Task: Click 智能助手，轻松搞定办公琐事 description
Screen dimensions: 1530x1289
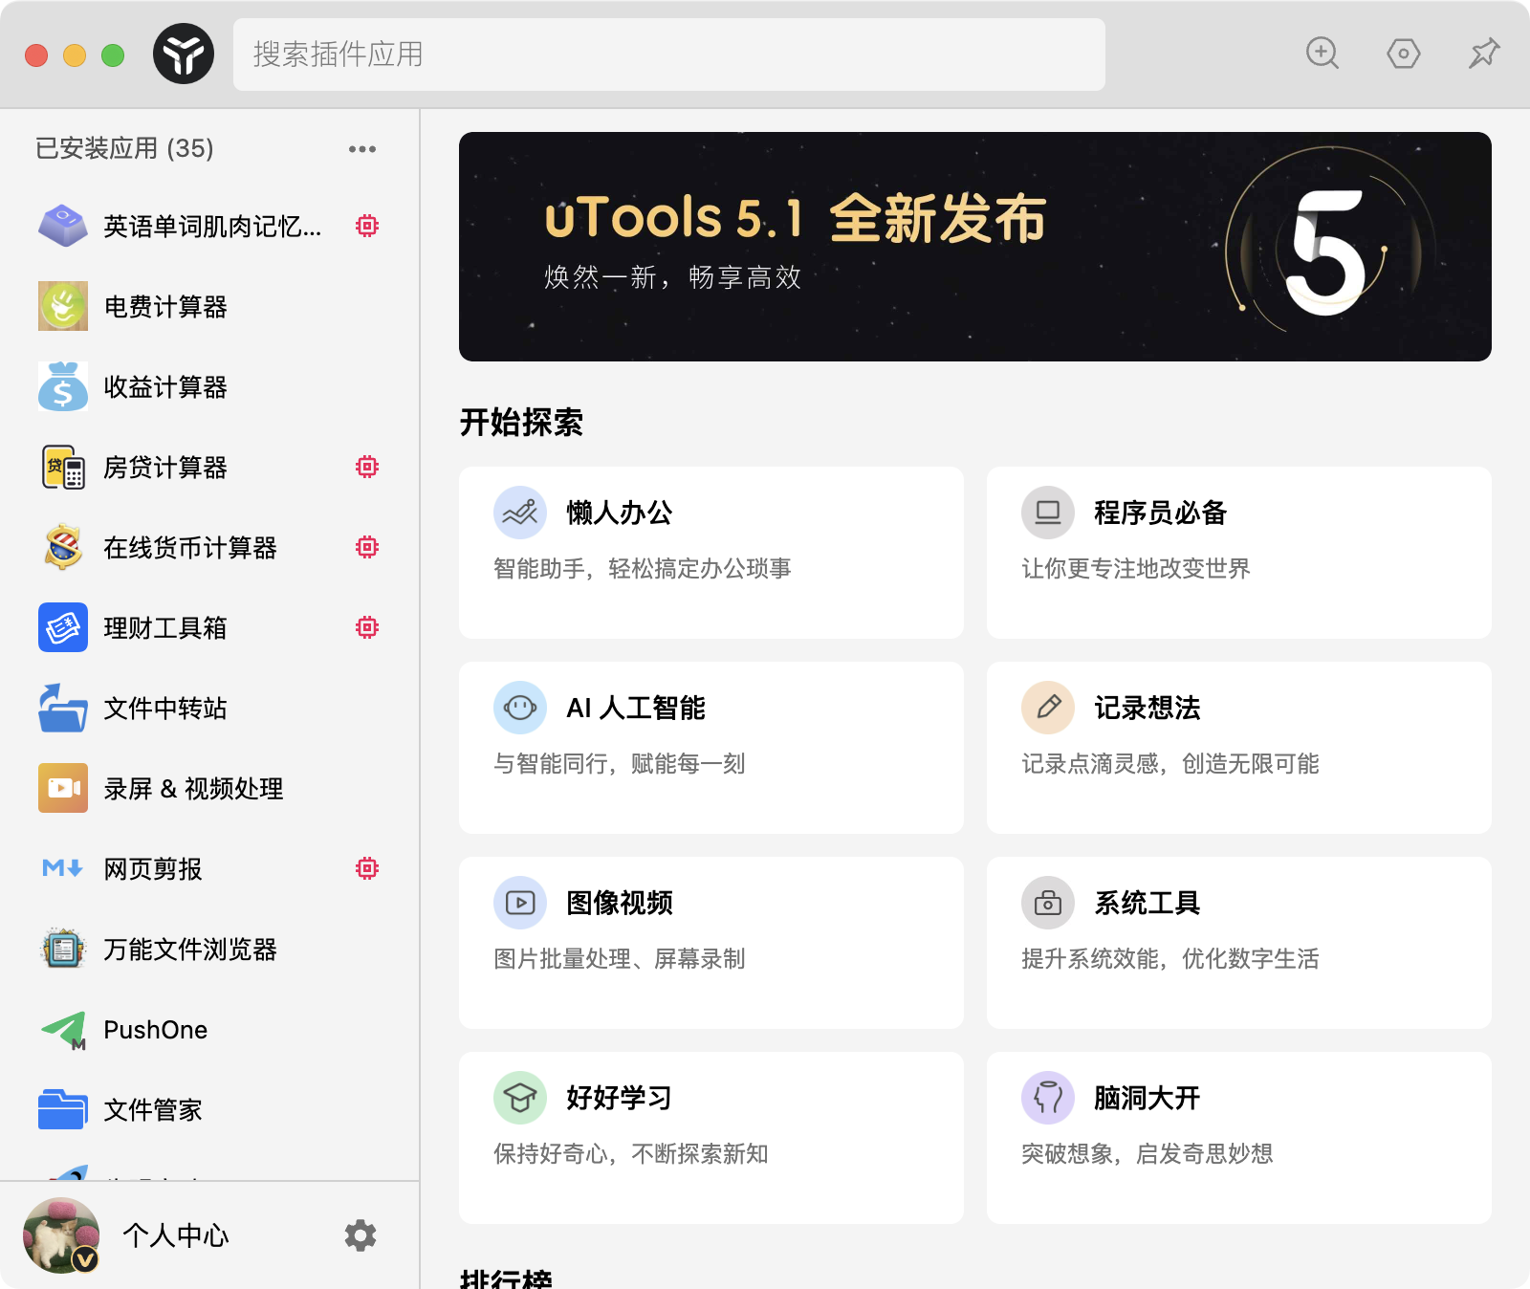Action: tap(643, 569)
